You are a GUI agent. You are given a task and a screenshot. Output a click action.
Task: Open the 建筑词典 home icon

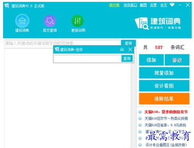pyautogui.click(x=22, y=21)
